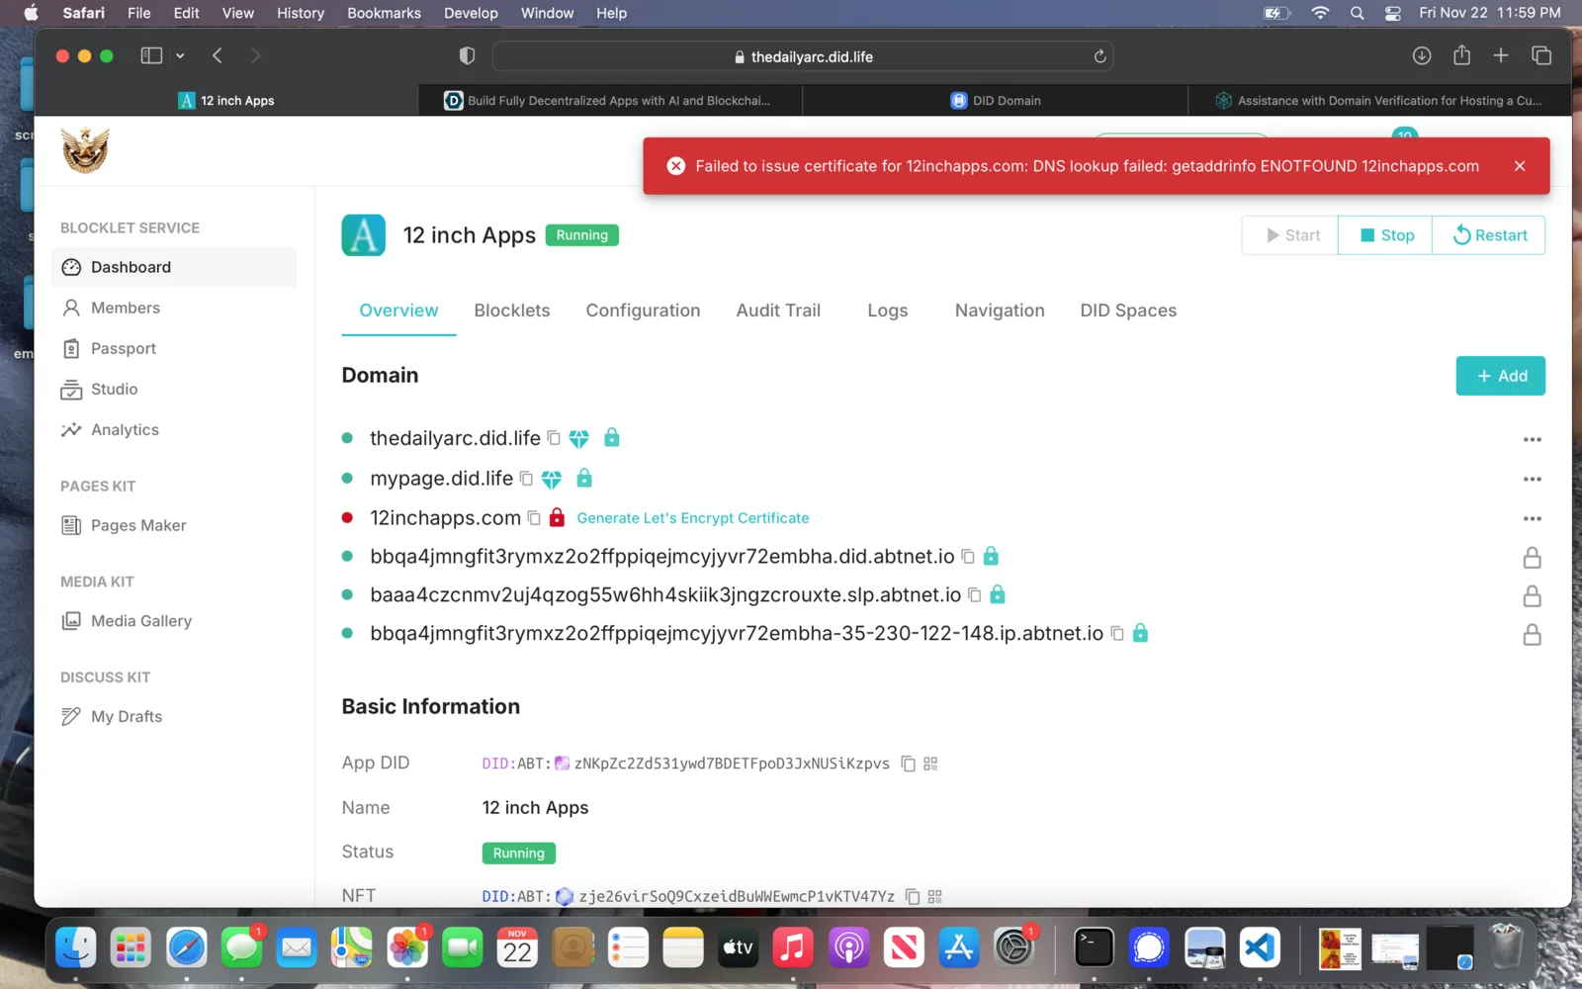1582x989 pixels.
Task: Open Members in the sidebar
Action: click(x=174, y=308)
